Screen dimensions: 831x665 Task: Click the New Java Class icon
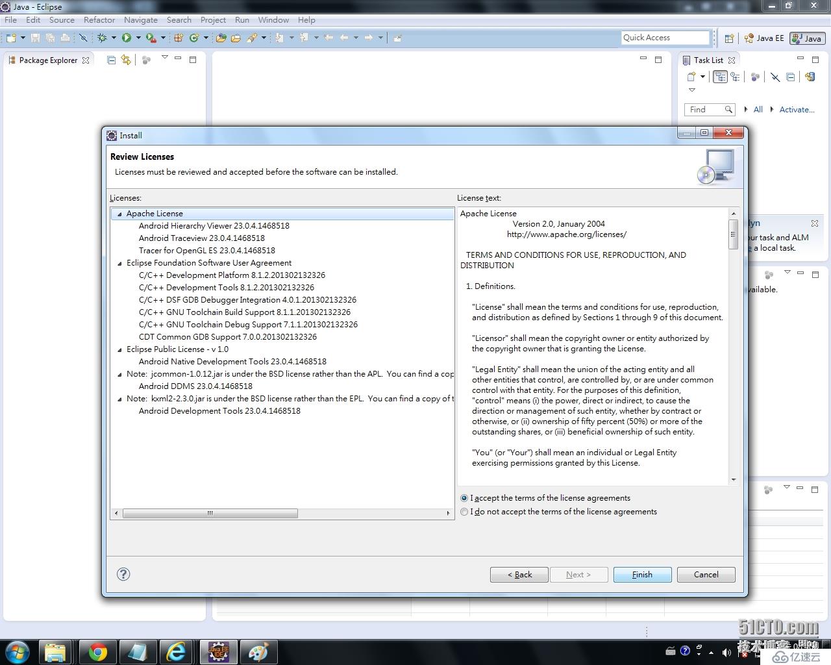click(x=194, y=38)
